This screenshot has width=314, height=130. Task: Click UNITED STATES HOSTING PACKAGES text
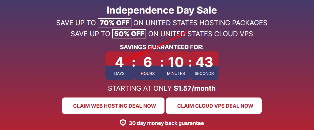[x=207, y=23]
